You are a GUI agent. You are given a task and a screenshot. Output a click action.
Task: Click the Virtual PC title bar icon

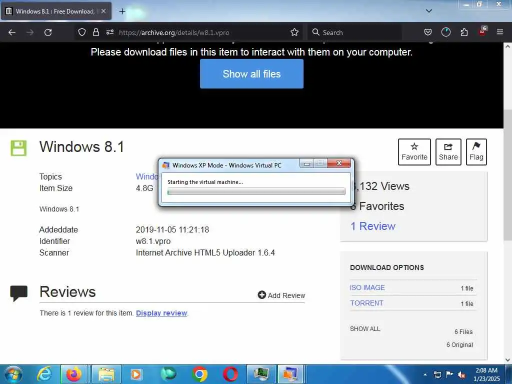[166, 165]
